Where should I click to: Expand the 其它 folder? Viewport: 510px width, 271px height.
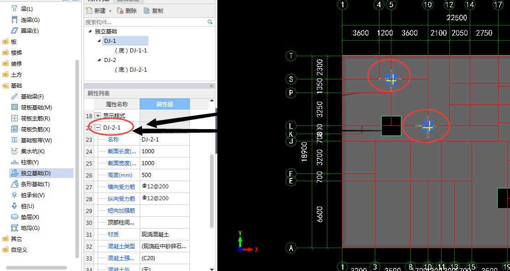click(5, 239)
